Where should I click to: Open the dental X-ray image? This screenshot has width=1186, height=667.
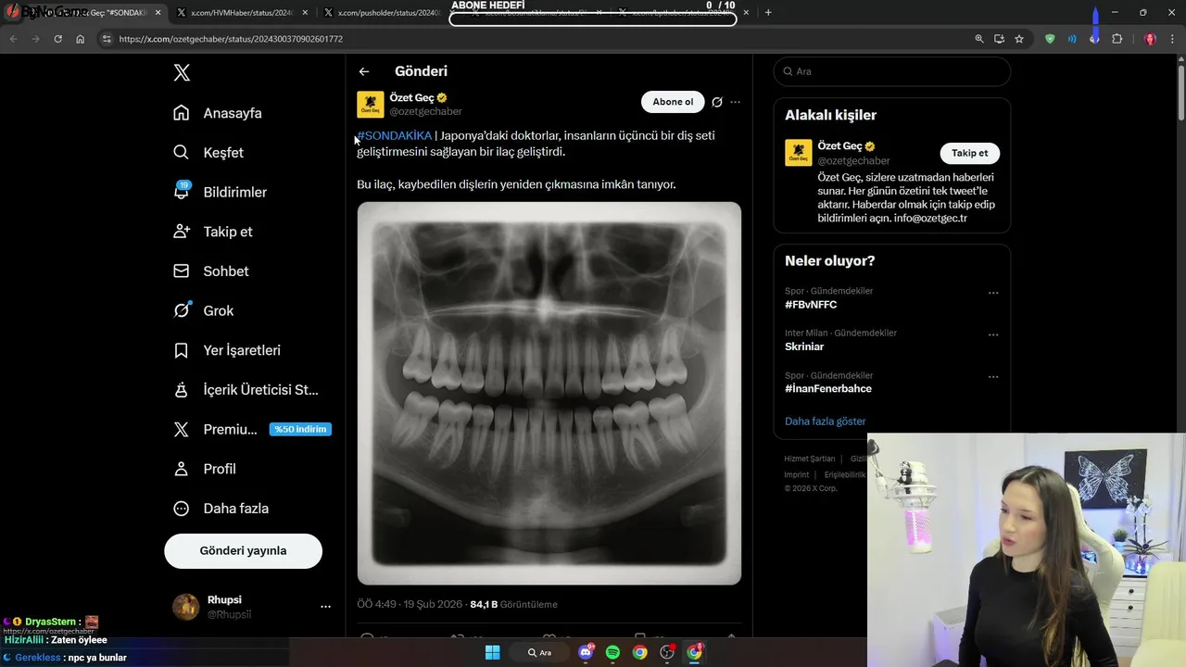(x=549, y=393)
